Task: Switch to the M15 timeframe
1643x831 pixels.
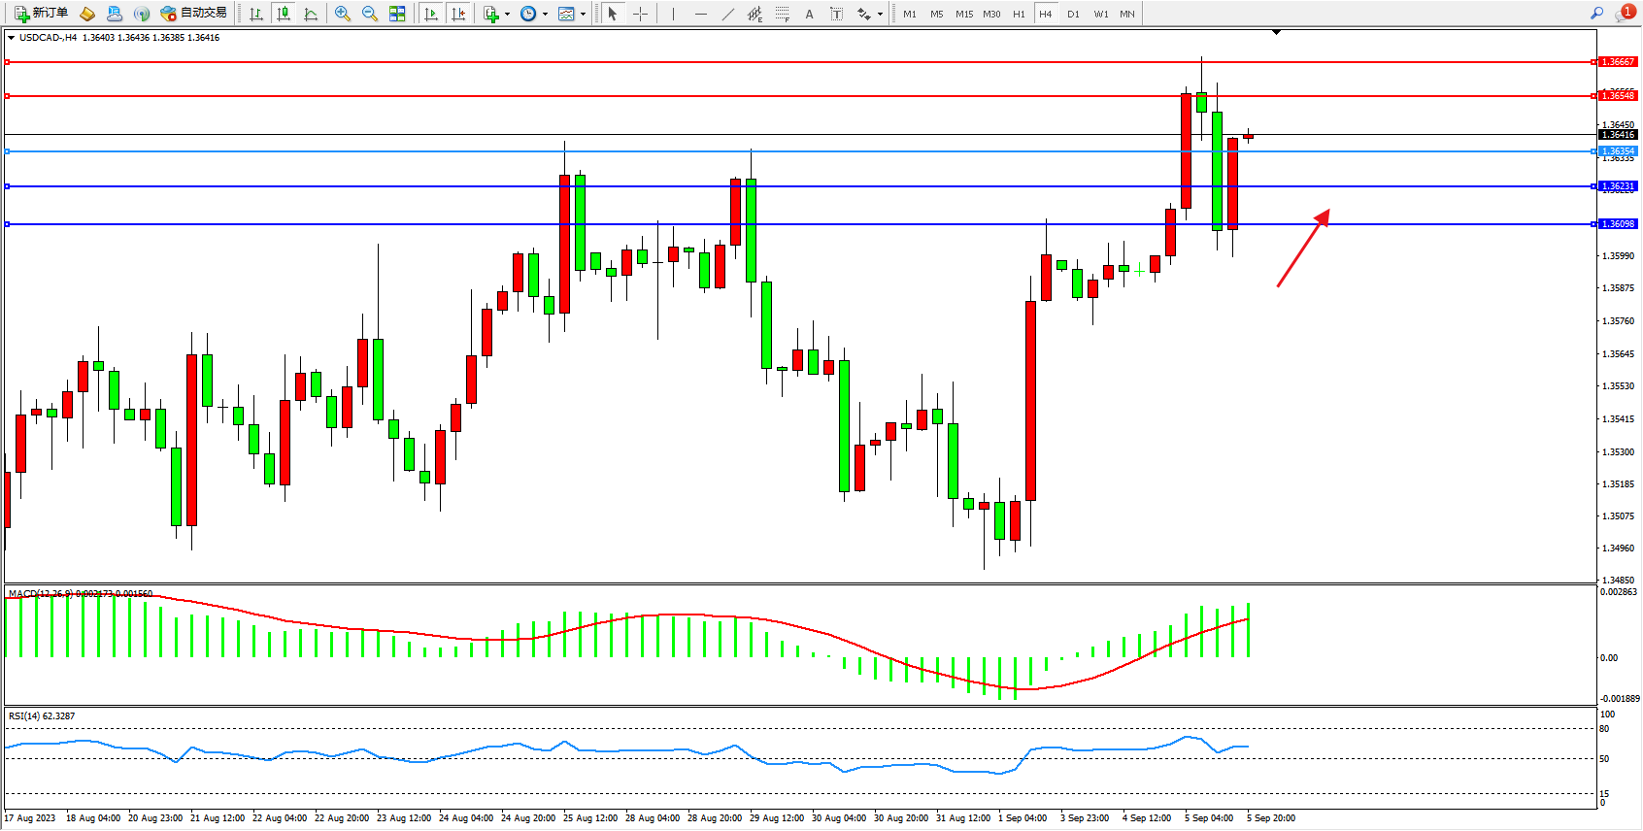Action: (x=963, y=14)
